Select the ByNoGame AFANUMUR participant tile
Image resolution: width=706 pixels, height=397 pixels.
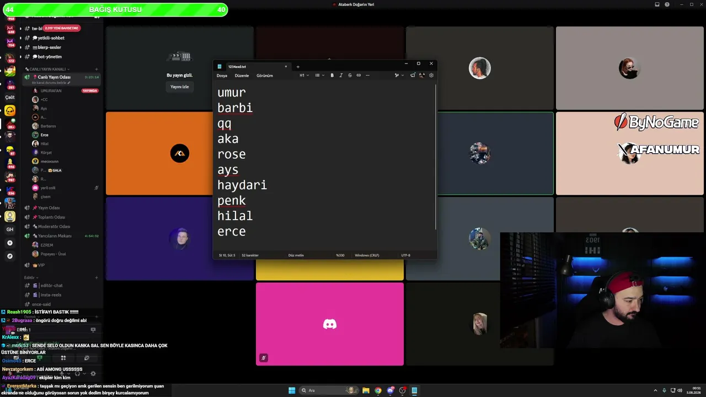coord(630,153)
